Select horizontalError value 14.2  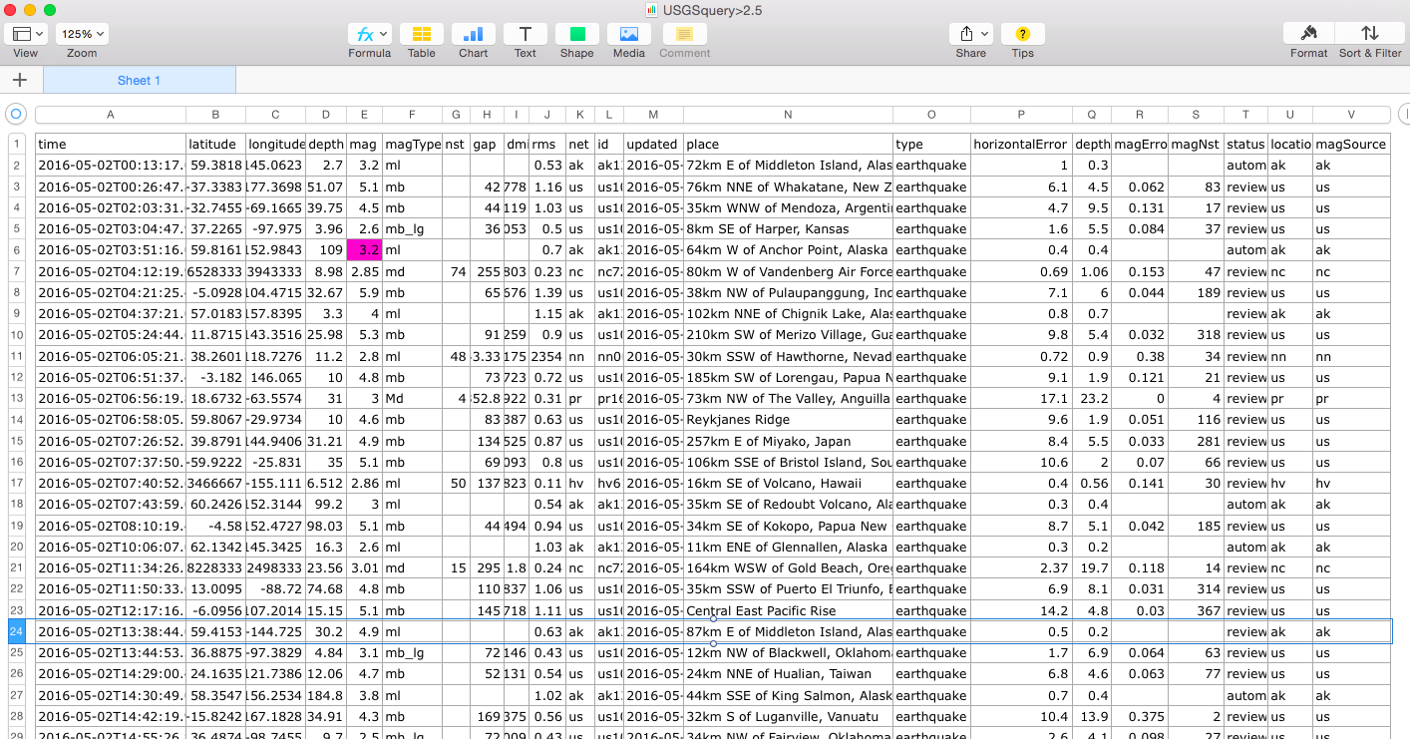[1021, 610]
